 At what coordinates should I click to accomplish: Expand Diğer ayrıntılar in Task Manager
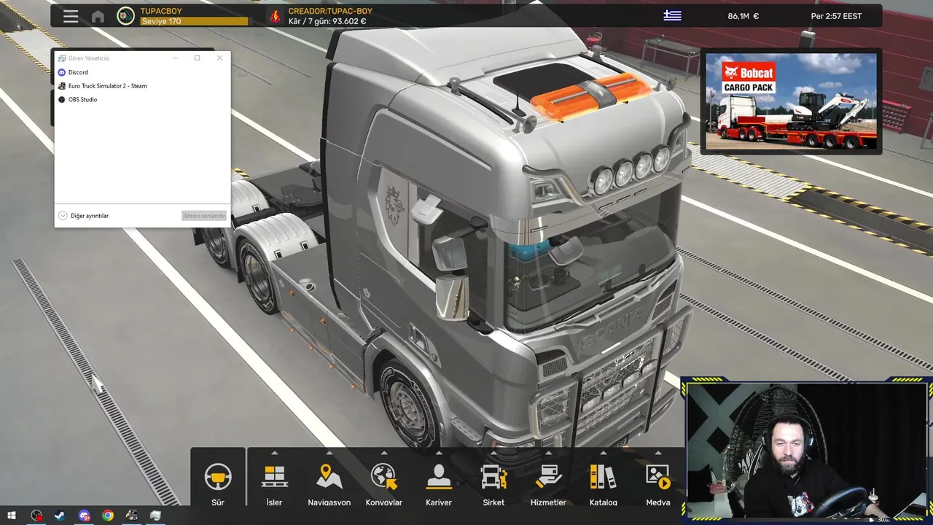84,216
